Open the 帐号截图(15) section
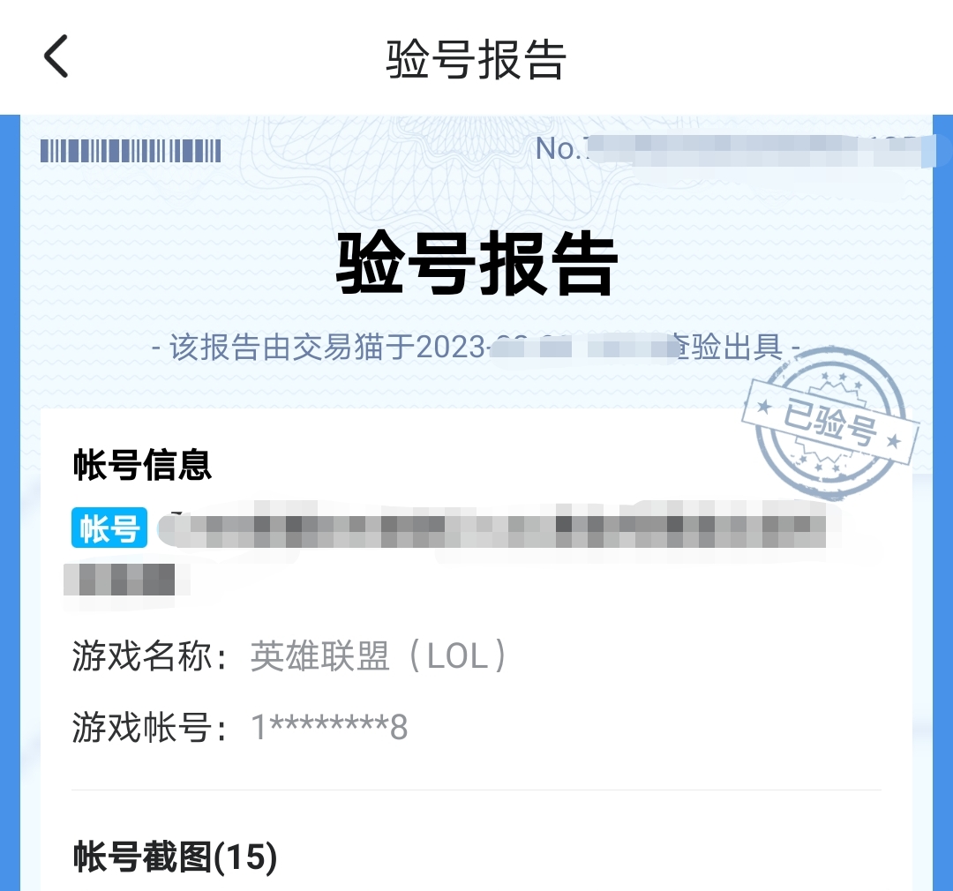 [175, 857]
